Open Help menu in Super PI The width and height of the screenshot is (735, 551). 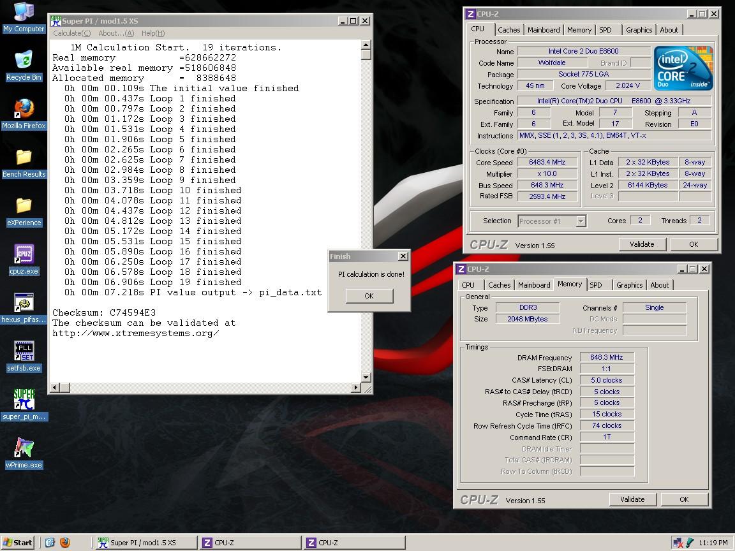[153, 33]
